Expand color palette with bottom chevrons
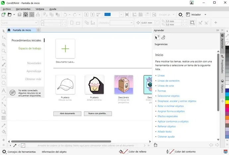Viewport: 229px width, 155px height. pos(227,144)
